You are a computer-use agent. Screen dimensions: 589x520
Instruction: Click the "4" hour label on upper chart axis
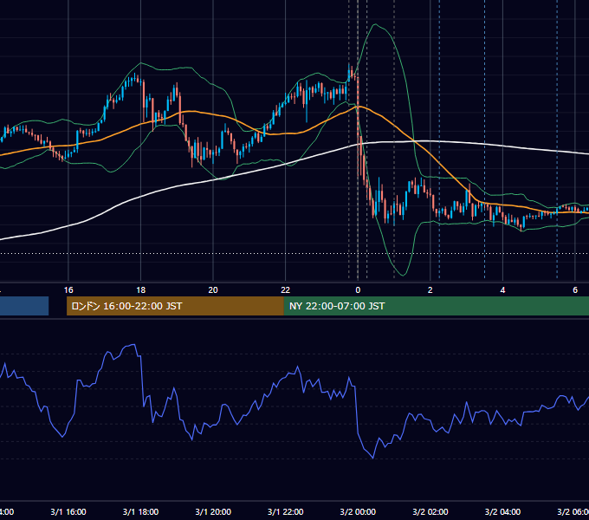(x=502, y=290)
